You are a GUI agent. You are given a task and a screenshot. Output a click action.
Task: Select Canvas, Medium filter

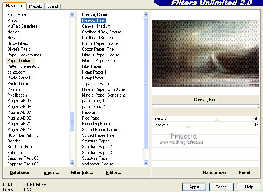click(x=96, y=26)
